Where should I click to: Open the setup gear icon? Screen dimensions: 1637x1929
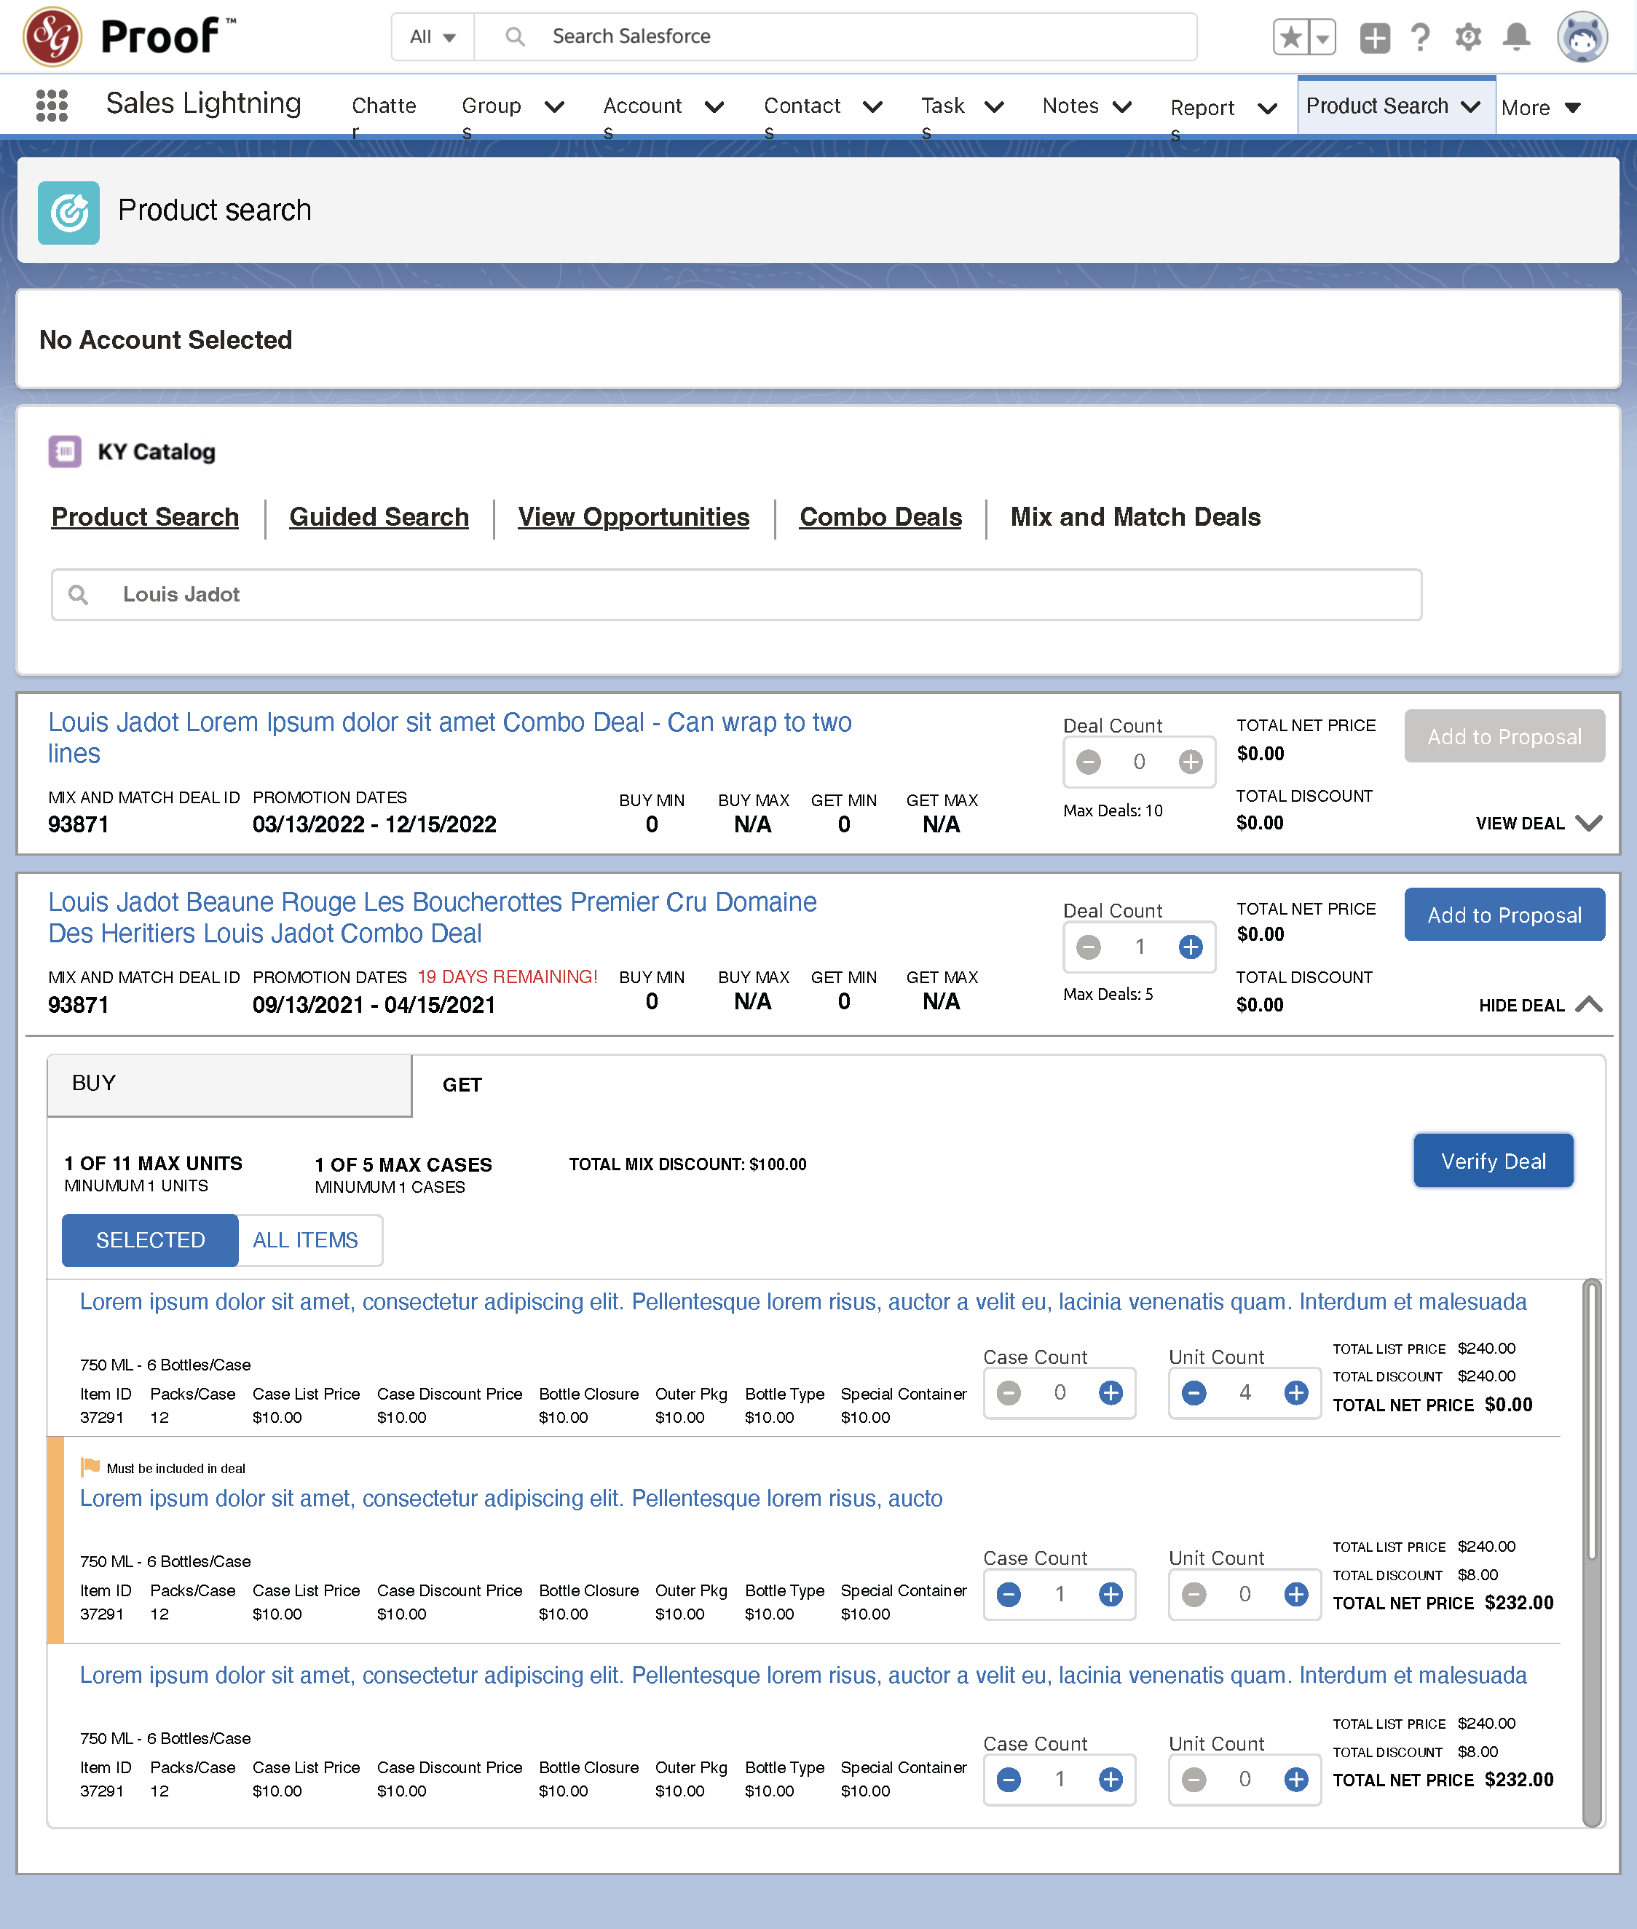[1467, 37]
